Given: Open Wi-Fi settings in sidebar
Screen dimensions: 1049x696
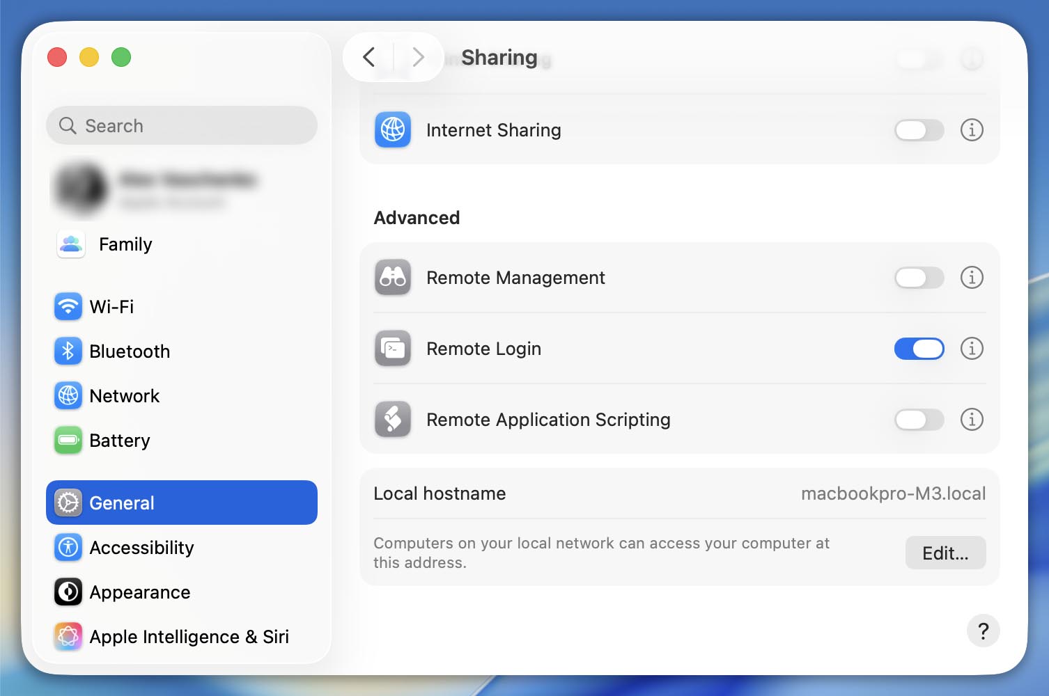Looking at the screenshot, I should [x=182, y=306].
